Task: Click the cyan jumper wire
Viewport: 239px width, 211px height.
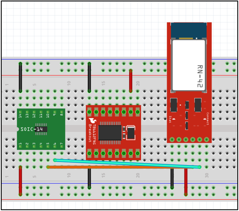Action: [127, 164]
